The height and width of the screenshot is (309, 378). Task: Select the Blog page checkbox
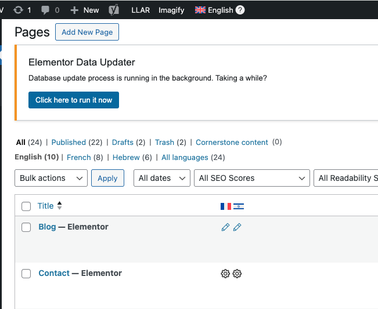[x=26, y=227]
